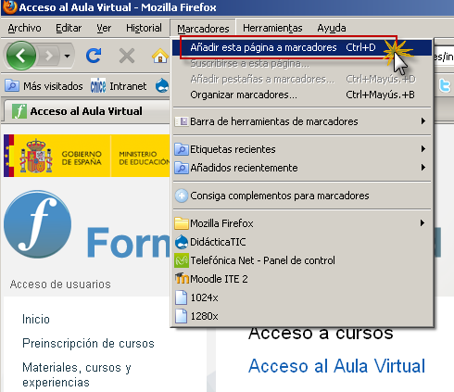Open the DidácticaTIC bookmark
The image size is (454, 392).
point(302,242)
